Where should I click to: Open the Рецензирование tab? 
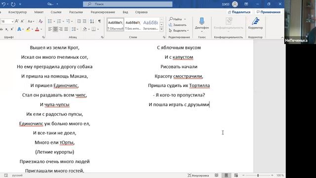tap(103, 12)
